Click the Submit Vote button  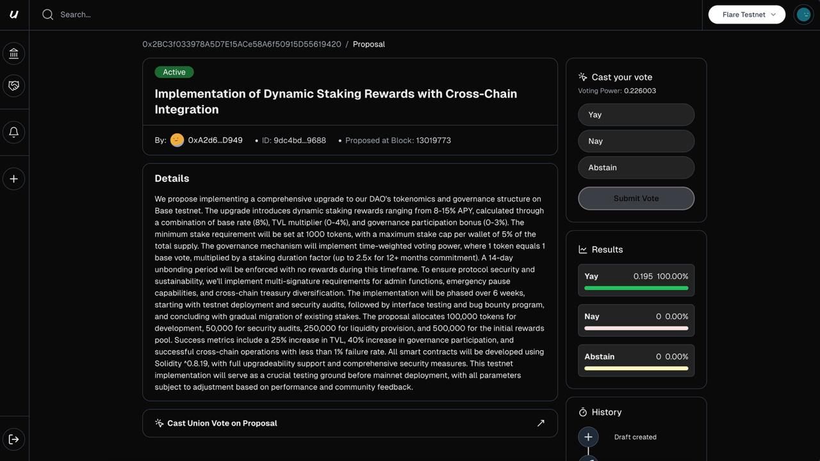[x=636, y=198]
